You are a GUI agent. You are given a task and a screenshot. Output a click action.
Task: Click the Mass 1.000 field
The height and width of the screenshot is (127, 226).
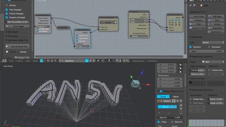coord(207,51)
